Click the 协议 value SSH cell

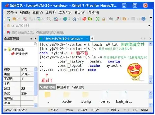click(x=27, y=93)
